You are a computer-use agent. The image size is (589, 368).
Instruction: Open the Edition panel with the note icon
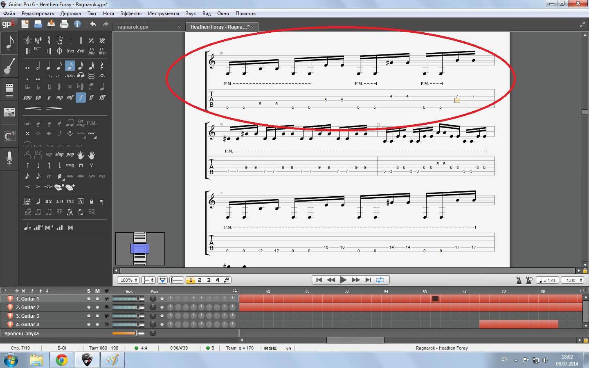9,43
